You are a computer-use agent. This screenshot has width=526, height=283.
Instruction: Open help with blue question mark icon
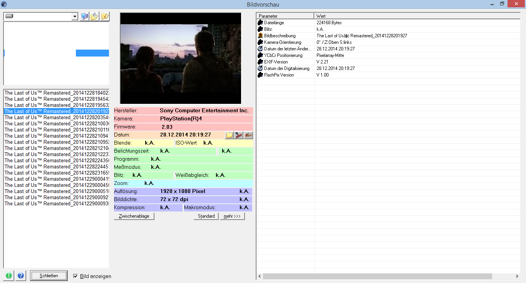click(x=21, y=276)
